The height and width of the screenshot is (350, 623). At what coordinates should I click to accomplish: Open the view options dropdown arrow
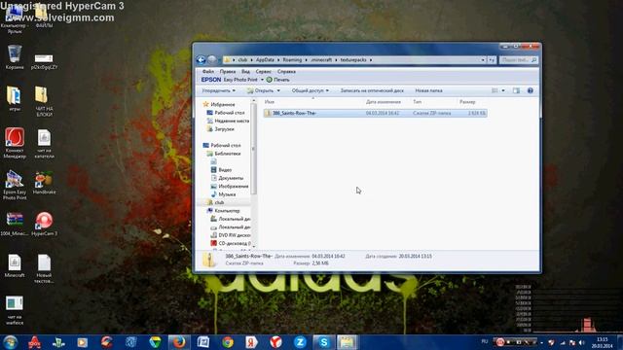tap(503, 90)
